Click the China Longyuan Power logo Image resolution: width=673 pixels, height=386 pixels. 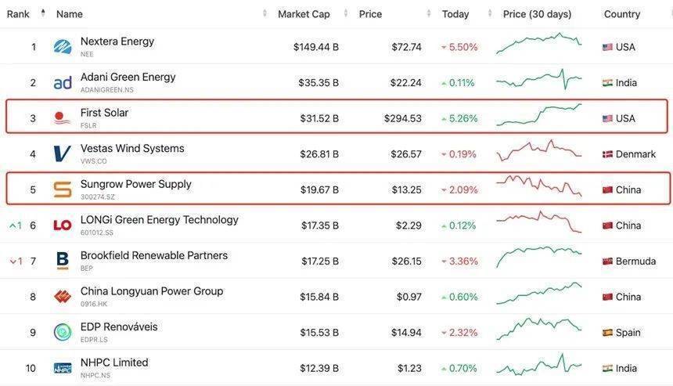[63, 297]
